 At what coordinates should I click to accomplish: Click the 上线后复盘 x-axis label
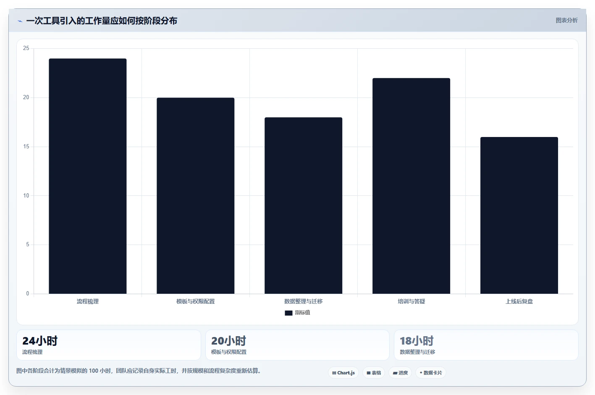pos(519,301)
